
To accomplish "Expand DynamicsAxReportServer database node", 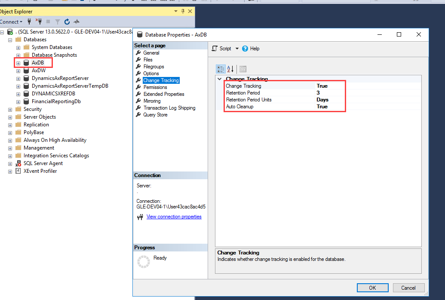I will (x=18, y=79).
